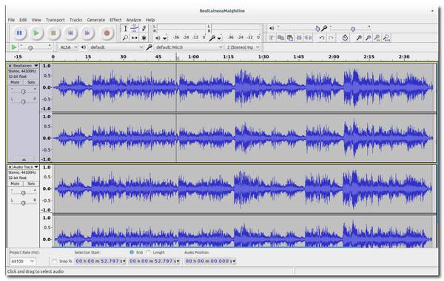Image resolution: width=444 pixels, height=281 pixels.
Task: Click the Cut scissors icon
Action: pyautogui.click(x=272, y=38)
